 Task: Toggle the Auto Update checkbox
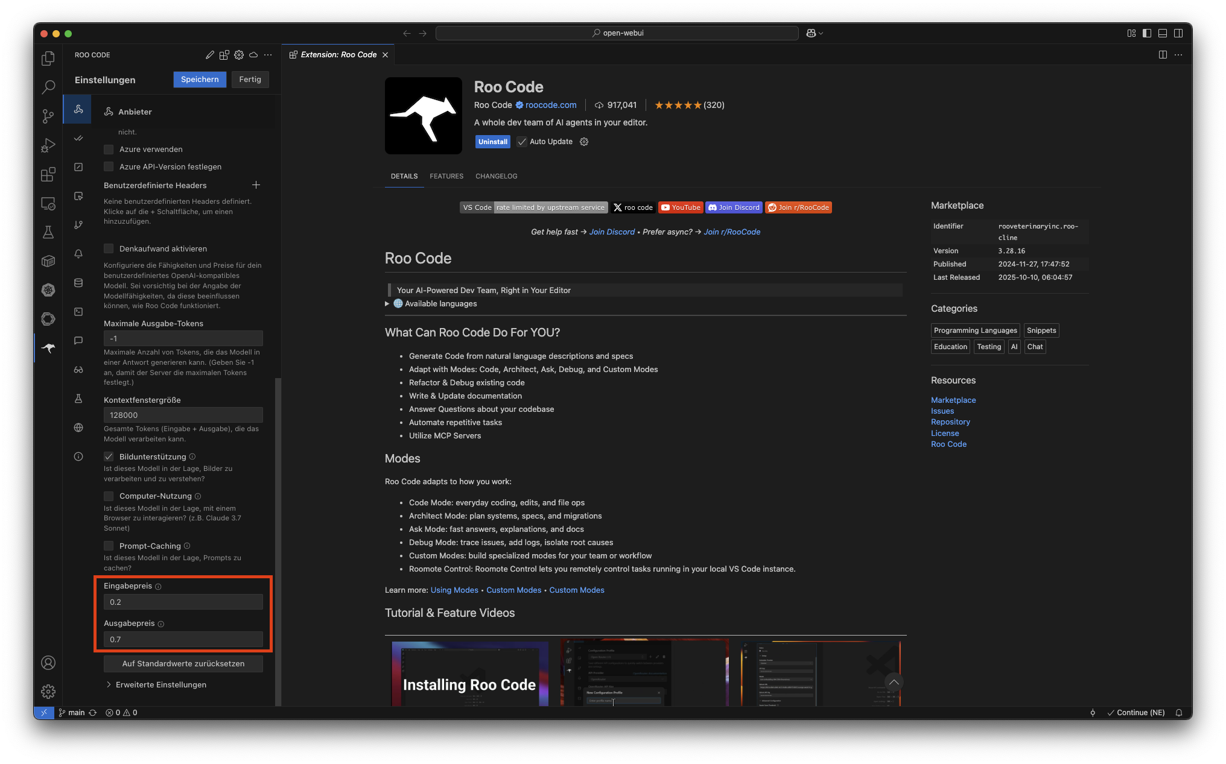522,142
